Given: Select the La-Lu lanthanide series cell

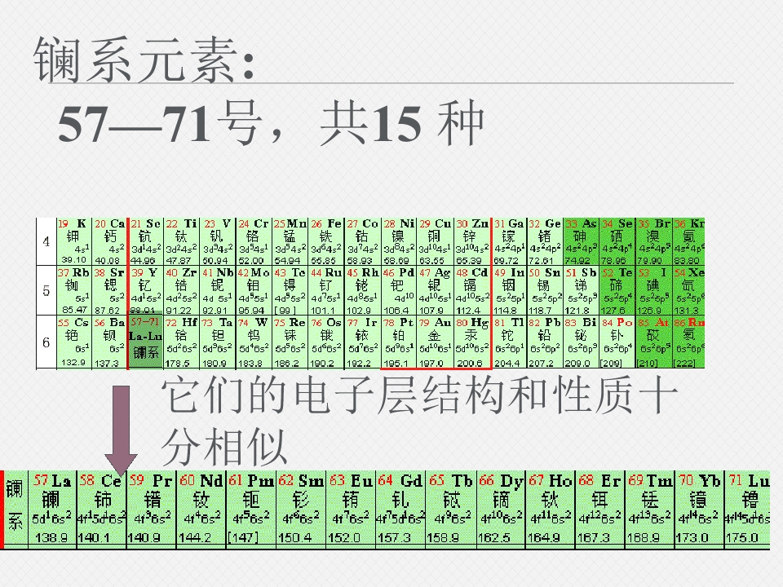Looking at the screenshot, I should [x=146, y=342].
